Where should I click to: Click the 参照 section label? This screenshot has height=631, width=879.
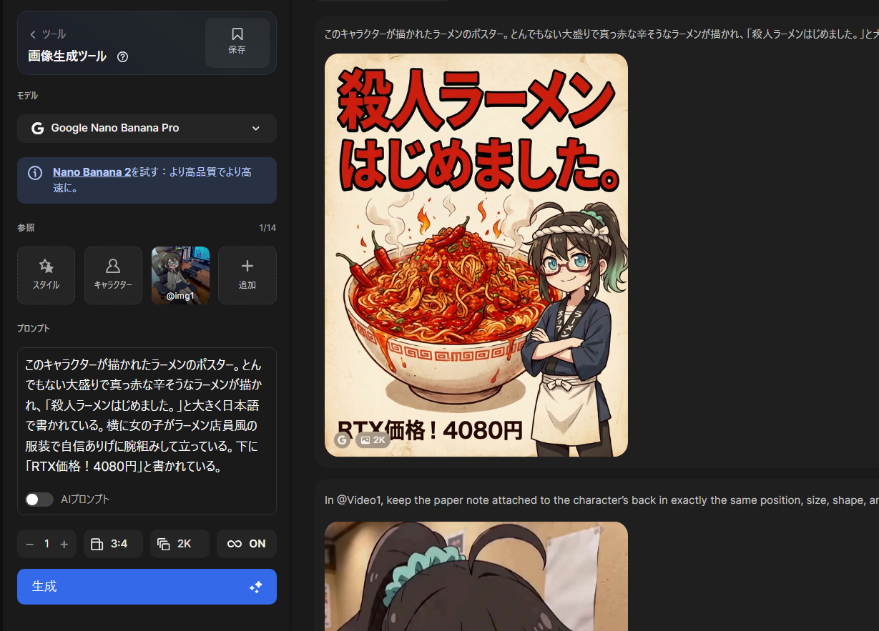coord(26,228)
